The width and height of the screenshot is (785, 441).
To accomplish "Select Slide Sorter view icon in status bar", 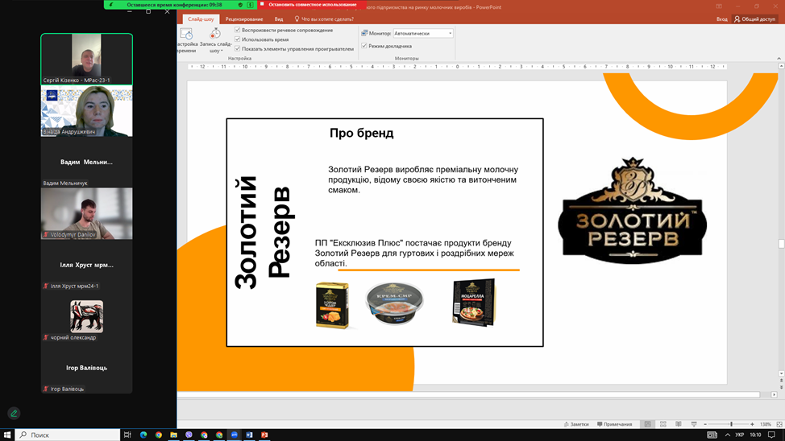I will pos(662,424).
